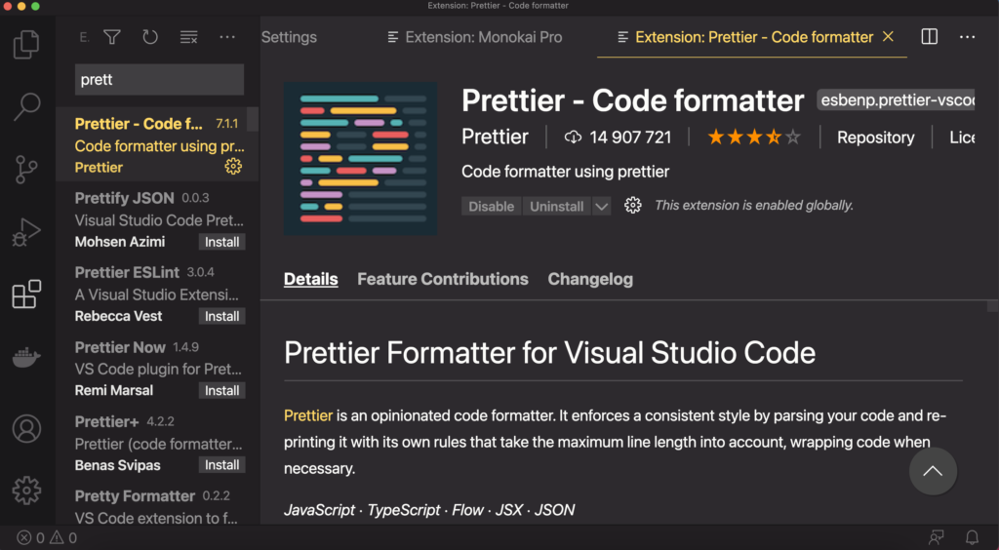
Task: Click scroll-to-top round arrow button
Action: 933,471
